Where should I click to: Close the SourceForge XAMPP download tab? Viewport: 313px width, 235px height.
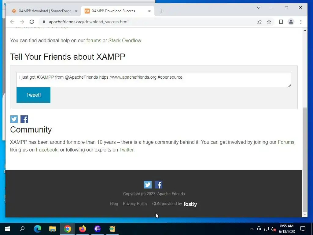pyautogui.click(x=76, y=11)
